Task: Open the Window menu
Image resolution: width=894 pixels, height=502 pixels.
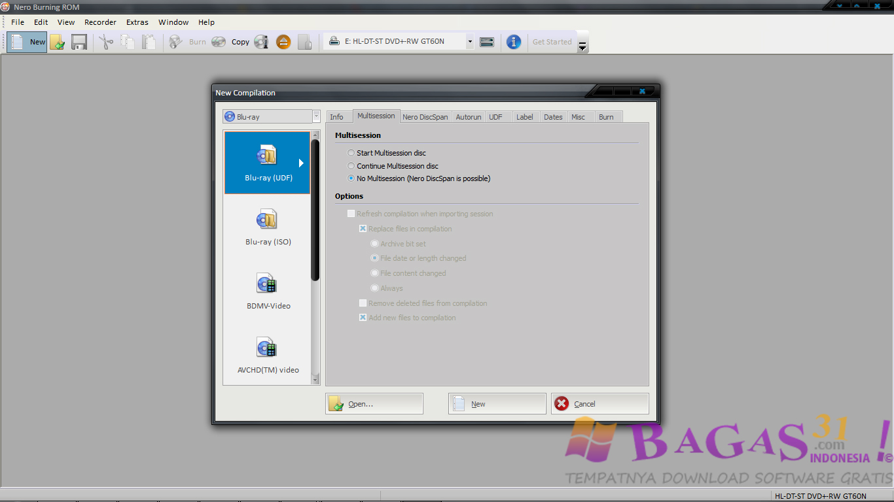Action: click(173, 22)
